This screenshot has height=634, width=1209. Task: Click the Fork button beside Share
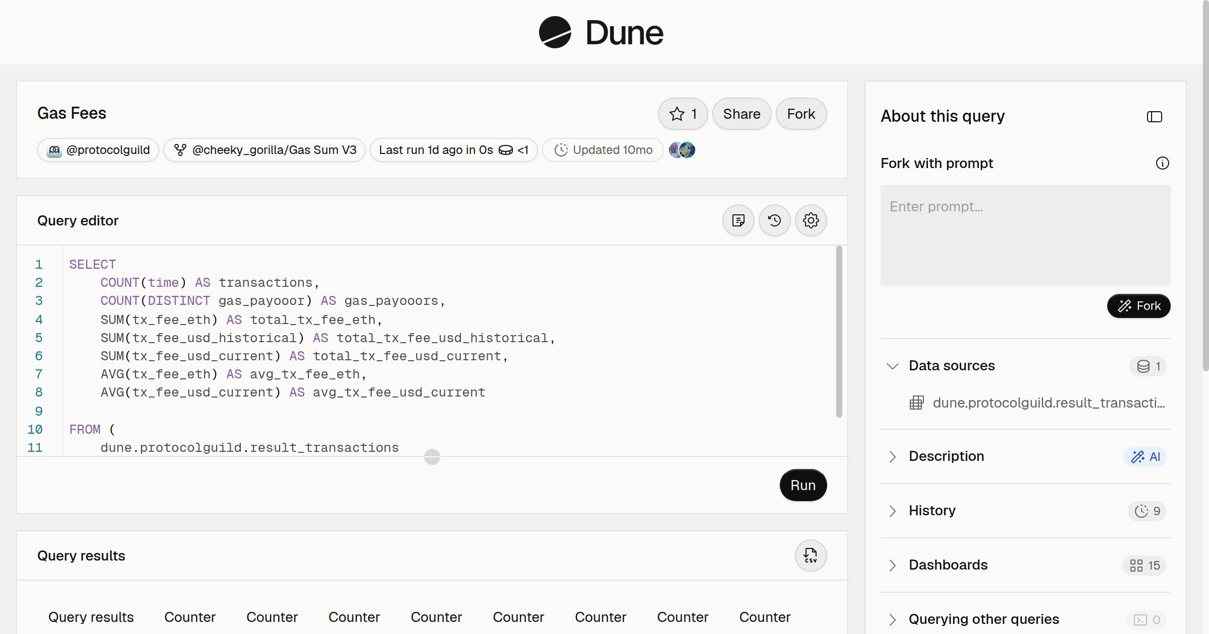801,114
